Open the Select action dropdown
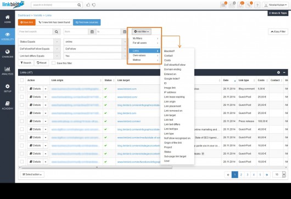Image resolution: width=291 pixels, height=199 pixels. (32, 174)
